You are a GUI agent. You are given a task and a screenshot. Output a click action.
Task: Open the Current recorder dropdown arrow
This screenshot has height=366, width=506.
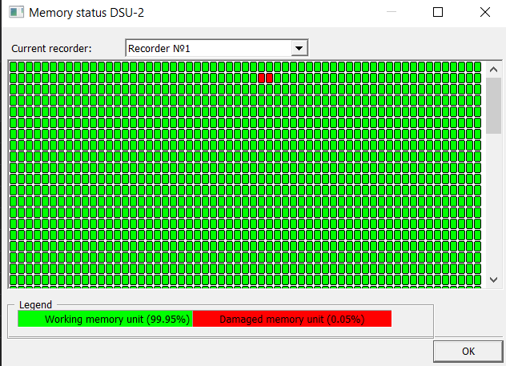(299, 48)
